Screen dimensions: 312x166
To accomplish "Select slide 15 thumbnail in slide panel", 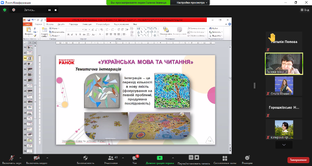I will click(29, 64).
